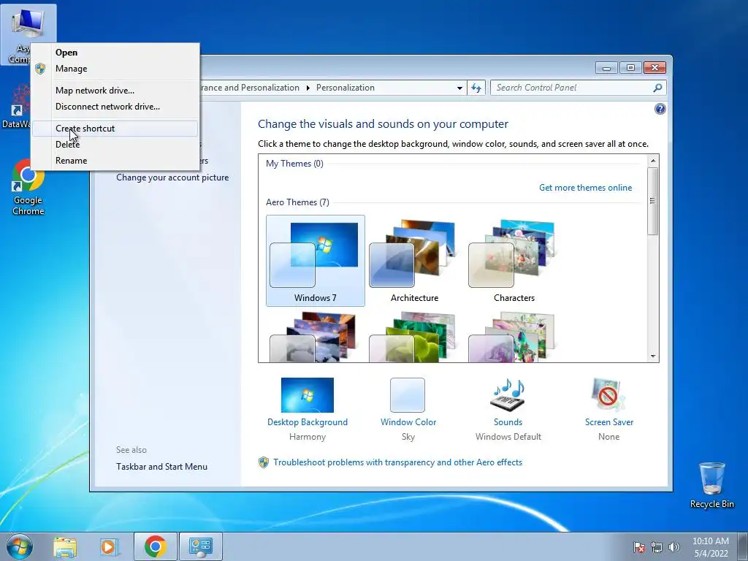Open Change your account picture link
Screen dimensions: 748x561
pyautogui.click(x=172, y=178)
